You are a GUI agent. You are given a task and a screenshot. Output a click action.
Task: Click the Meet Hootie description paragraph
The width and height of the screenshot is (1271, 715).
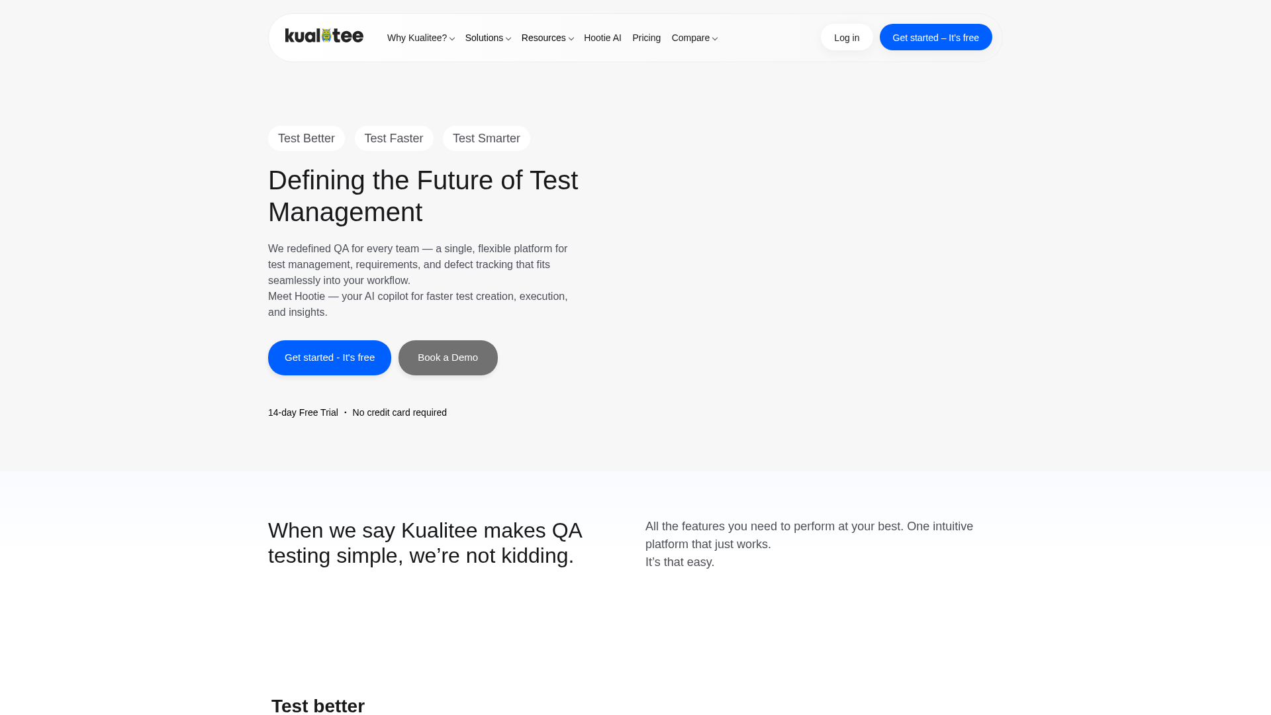pos(417,304)
